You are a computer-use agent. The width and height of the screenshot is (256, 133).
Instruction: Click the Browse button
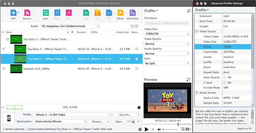[x=97, y=121]
